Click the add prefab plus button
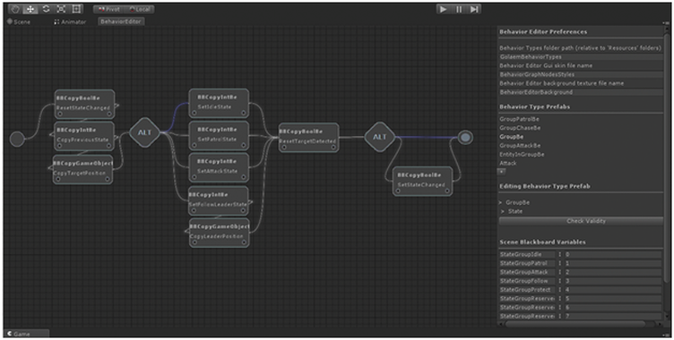This screenshot has height=340, width=674. [501, 171]
